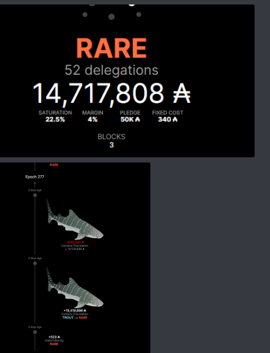
Task: Click the FIXED COST label
Action: pyautogui.click(x=168, y=113)
